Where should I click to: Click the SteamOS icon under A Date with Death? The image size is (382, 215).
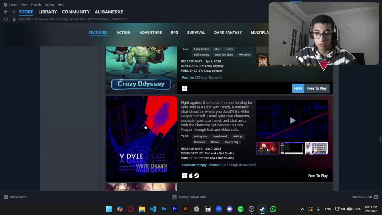point(197,176)
